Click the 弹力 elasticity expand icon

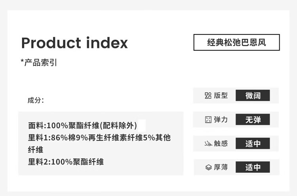pos(208,119)
